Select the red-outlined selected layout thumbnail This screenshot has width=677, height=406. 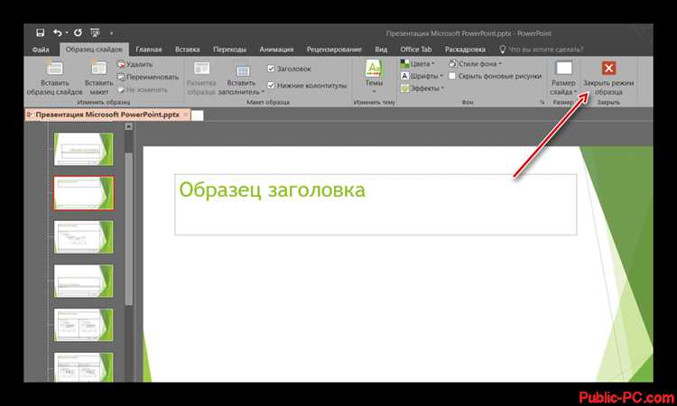point(83,193)
